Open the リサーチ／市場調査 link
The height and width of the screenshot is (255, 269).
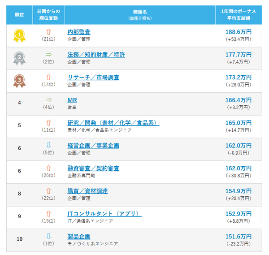click(93, 78)
